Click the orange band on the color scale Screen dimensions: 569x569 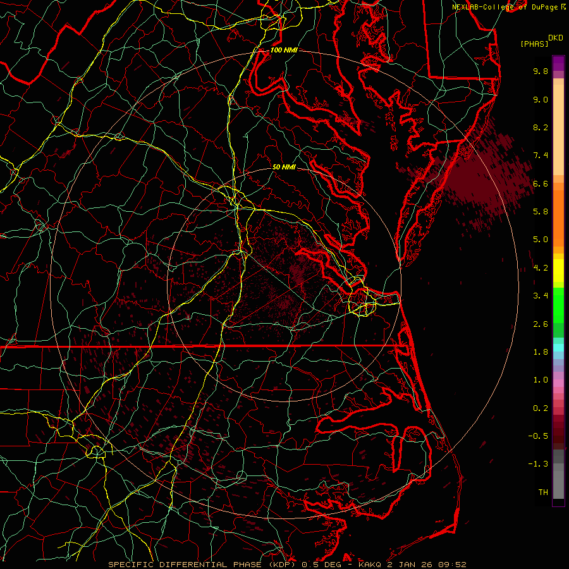click(558, 214)
